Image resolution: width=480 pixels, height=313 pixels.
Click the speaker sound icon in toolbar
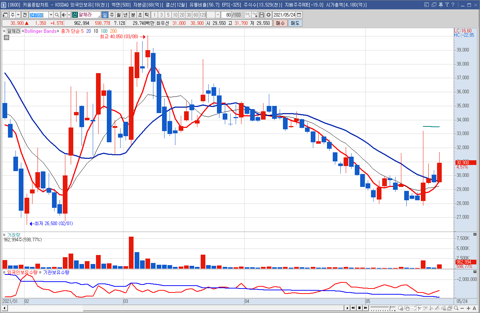coord(64,15)
